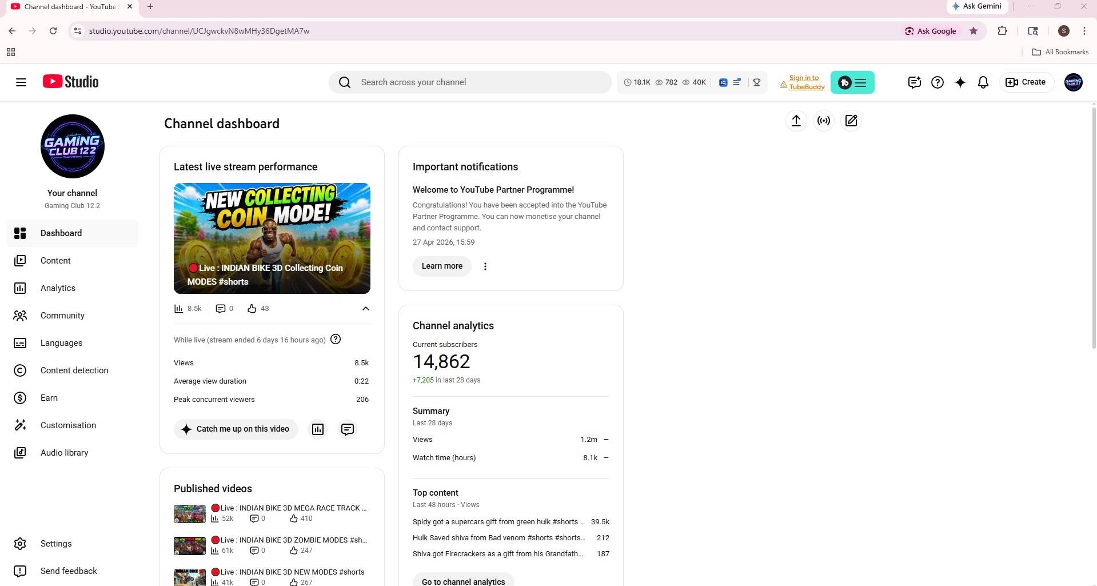Image resolution: width=1097 pixels, height=586 pixels.
Task: Go to Analytics in sidebar
Action: click(x=58, y=288)
